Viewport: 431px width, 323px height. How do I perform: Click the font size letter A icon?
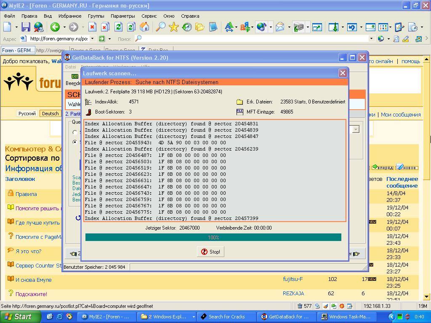coord(229,27)
